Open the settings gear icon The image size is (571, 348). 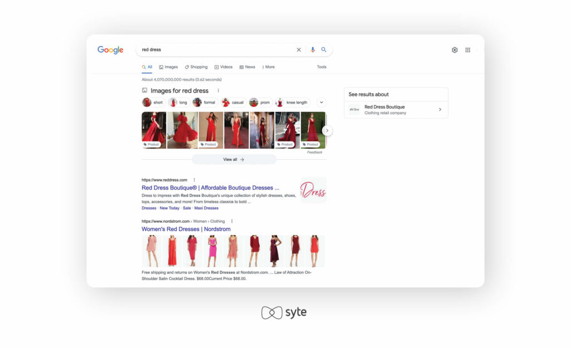pos(454,50)
